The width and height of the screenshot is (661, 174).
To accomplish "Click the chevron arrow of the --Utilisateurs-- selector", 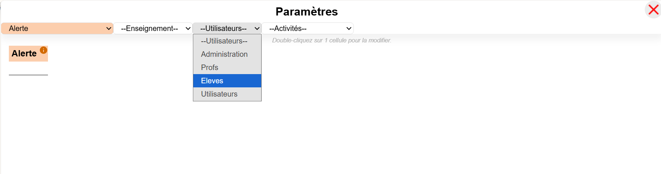I will pos(257,28).
